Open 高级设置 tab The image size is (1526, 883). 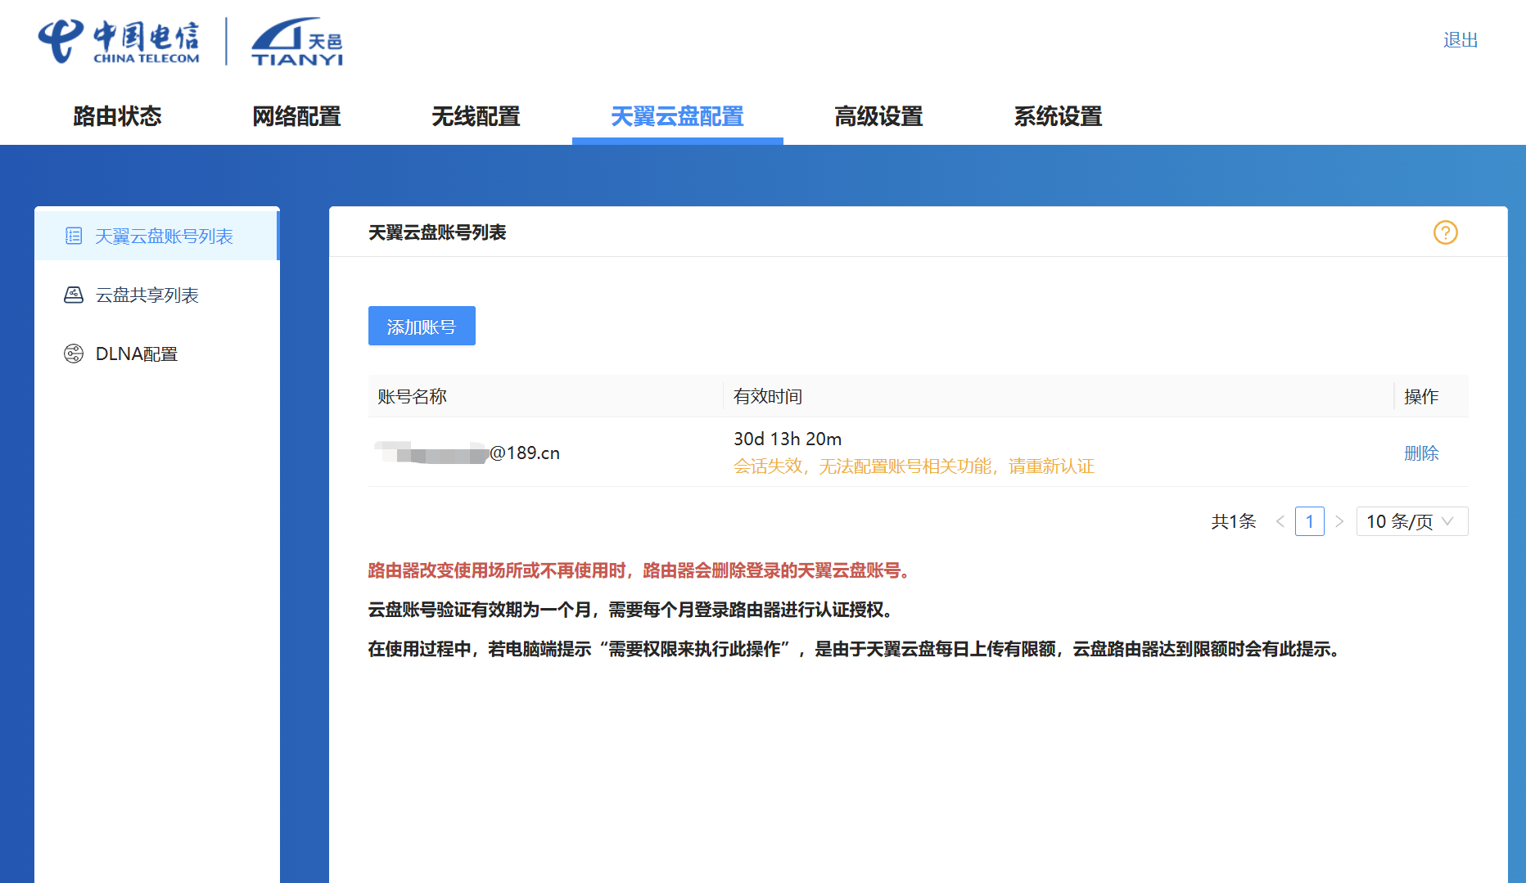click(x=878, y=116)
